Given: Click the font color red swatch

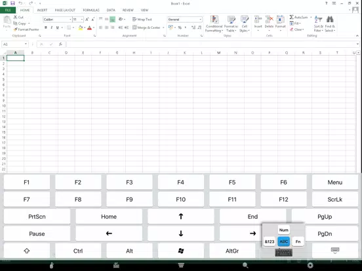Looking at the screenshot, I should coord(90,27).
